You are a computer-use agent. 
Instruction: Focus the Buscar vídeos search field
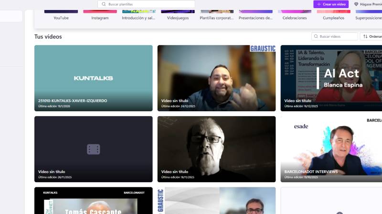point(337,36)
